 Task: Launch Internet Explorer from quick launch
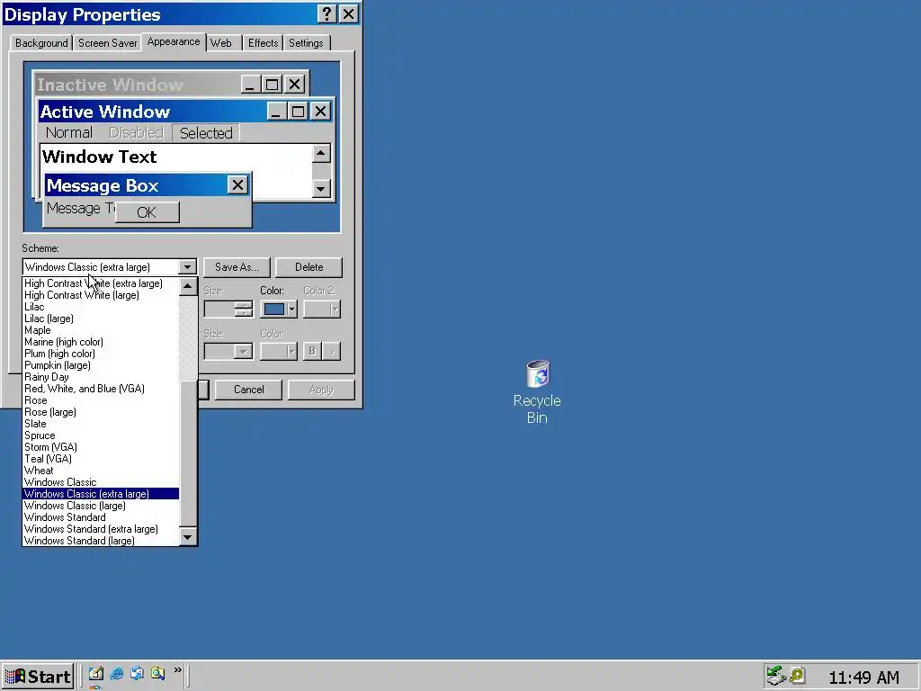click(116, 673)
